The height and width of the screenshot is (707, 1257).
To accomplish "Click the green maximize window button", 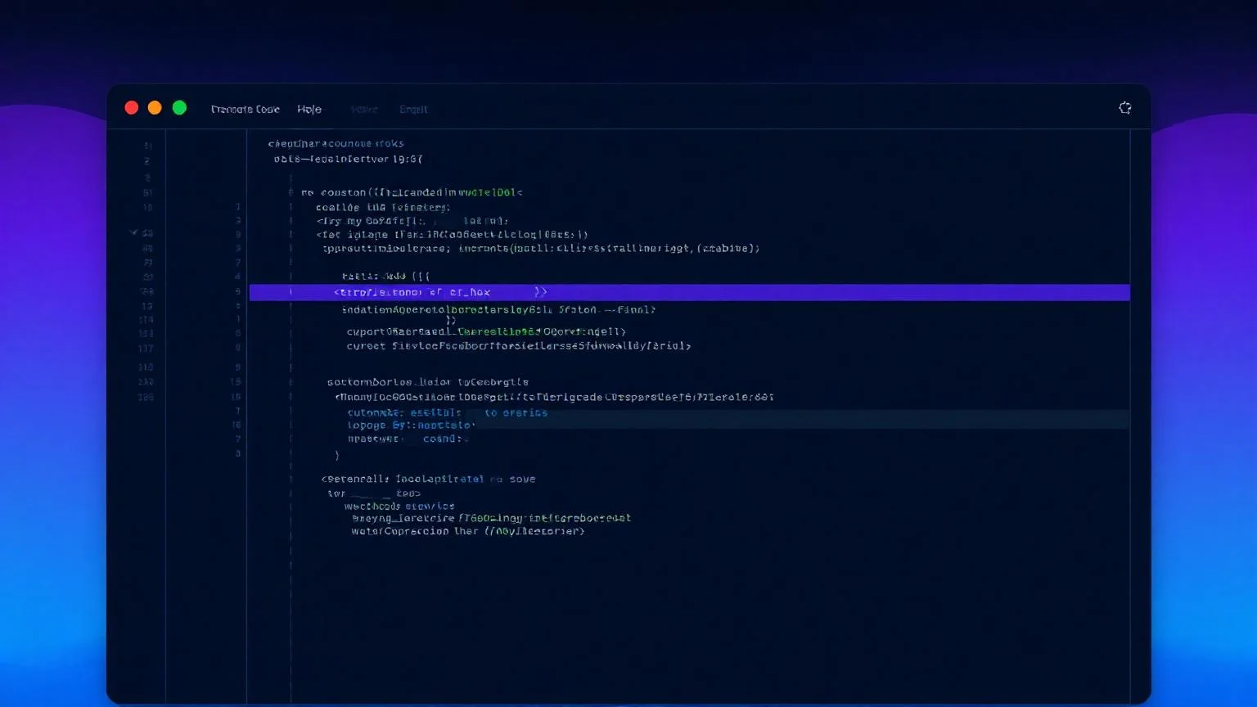I will point(179,108).
